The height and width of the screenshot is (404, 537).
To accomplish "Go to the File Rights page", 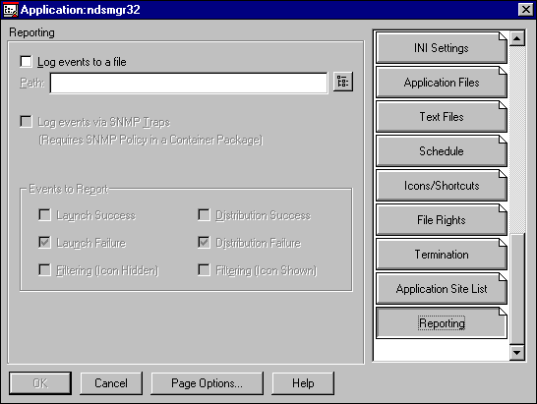I will coord(442,220).
